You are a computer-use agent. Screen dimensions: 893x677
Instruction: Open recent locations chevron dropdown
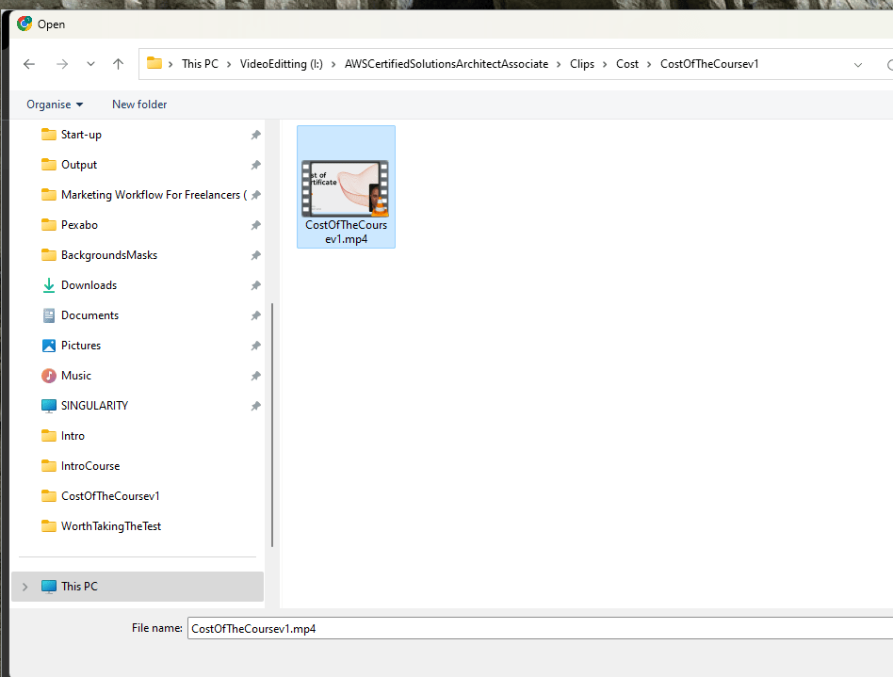[x=90, y=64]
